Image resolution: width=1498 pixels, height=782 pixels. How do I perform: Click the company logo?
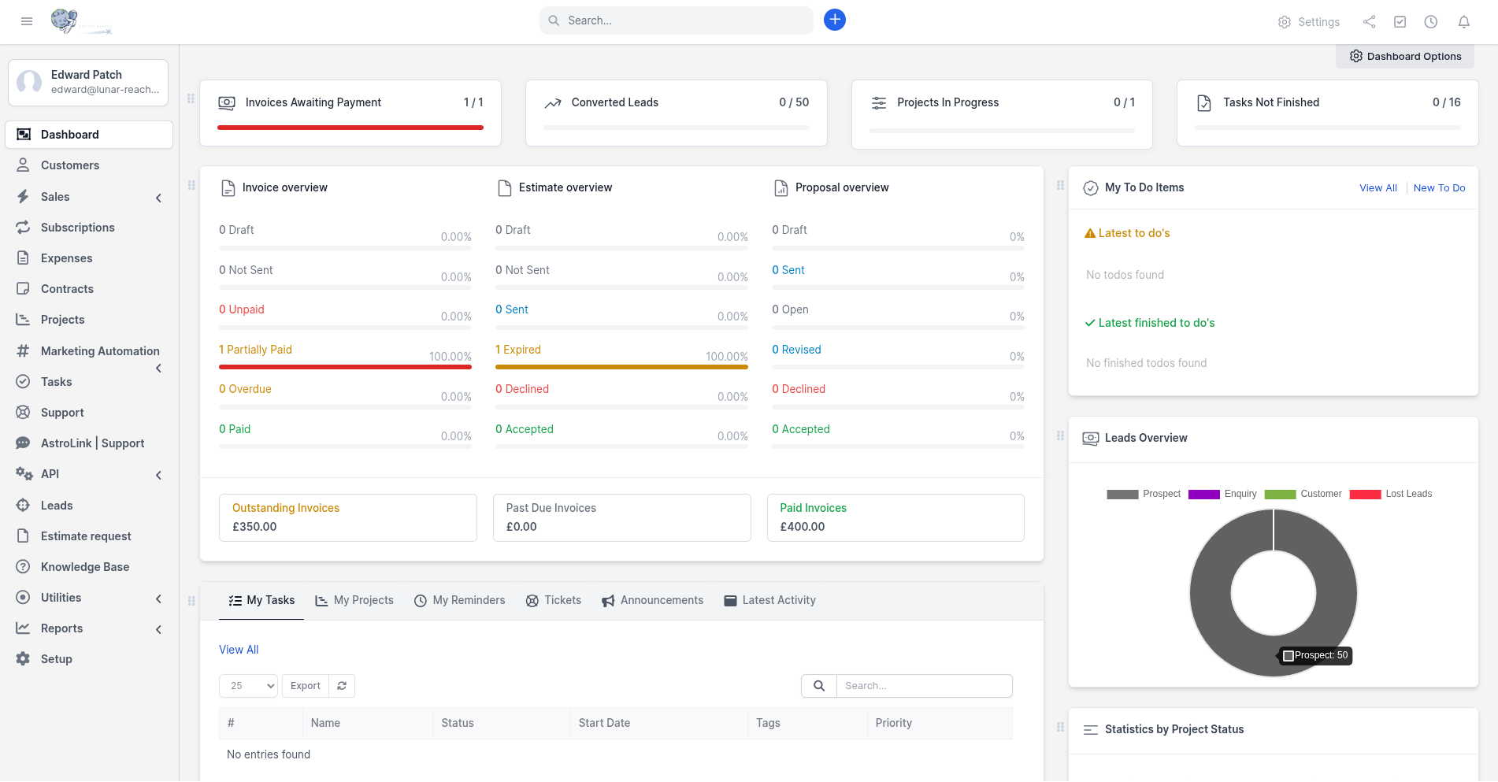pos(81,21)
